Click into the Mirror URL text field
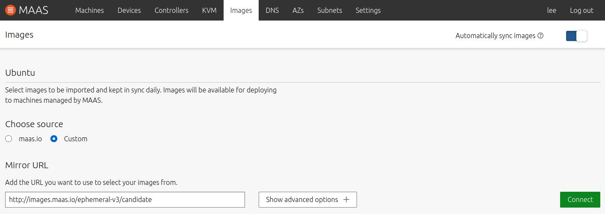Viewport: 605px width, 214px height. (x=125, y=200)
